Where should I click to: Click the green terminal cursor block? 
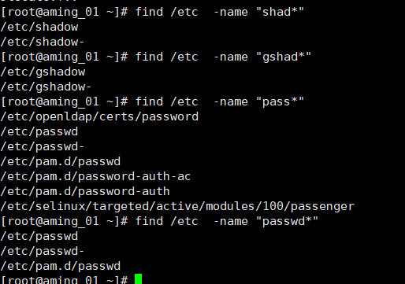(x=138, y=278)
